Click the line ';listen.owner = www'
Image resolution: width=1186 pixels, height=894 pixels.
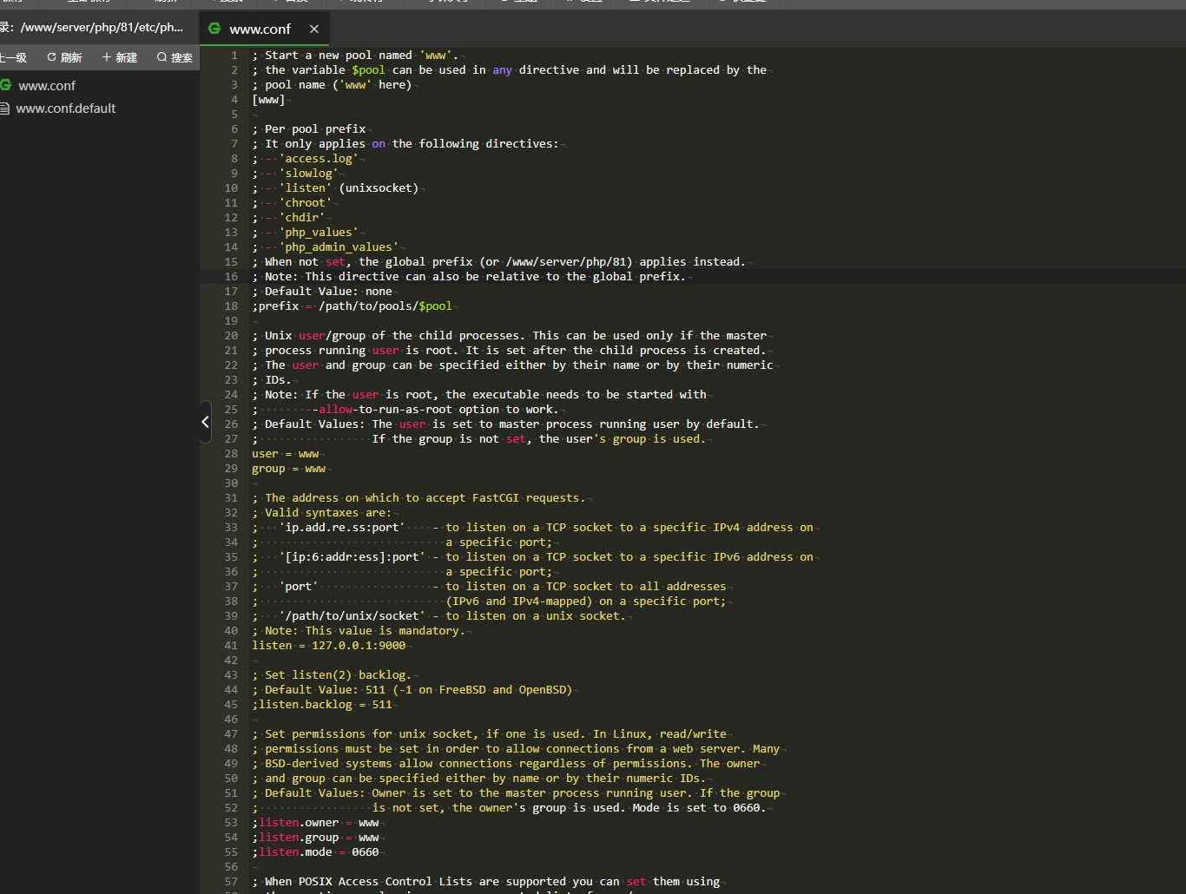pos(316,823)
